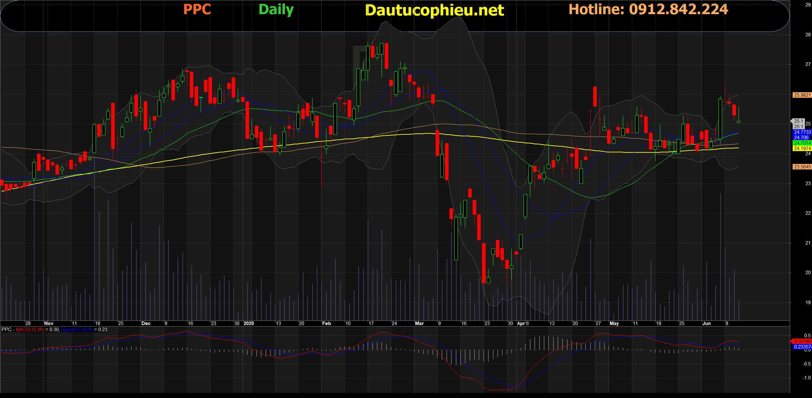
Task: Select the Jun month marker on the time axis
Action: [x=706, y=323]
